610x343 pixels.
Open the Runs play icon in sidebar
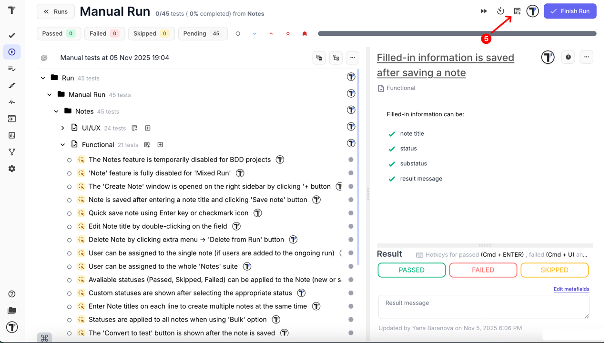pyautogui.click(x=12, y=52)
